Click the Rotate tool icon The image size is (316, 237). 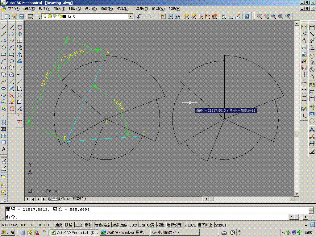point(20,27)
